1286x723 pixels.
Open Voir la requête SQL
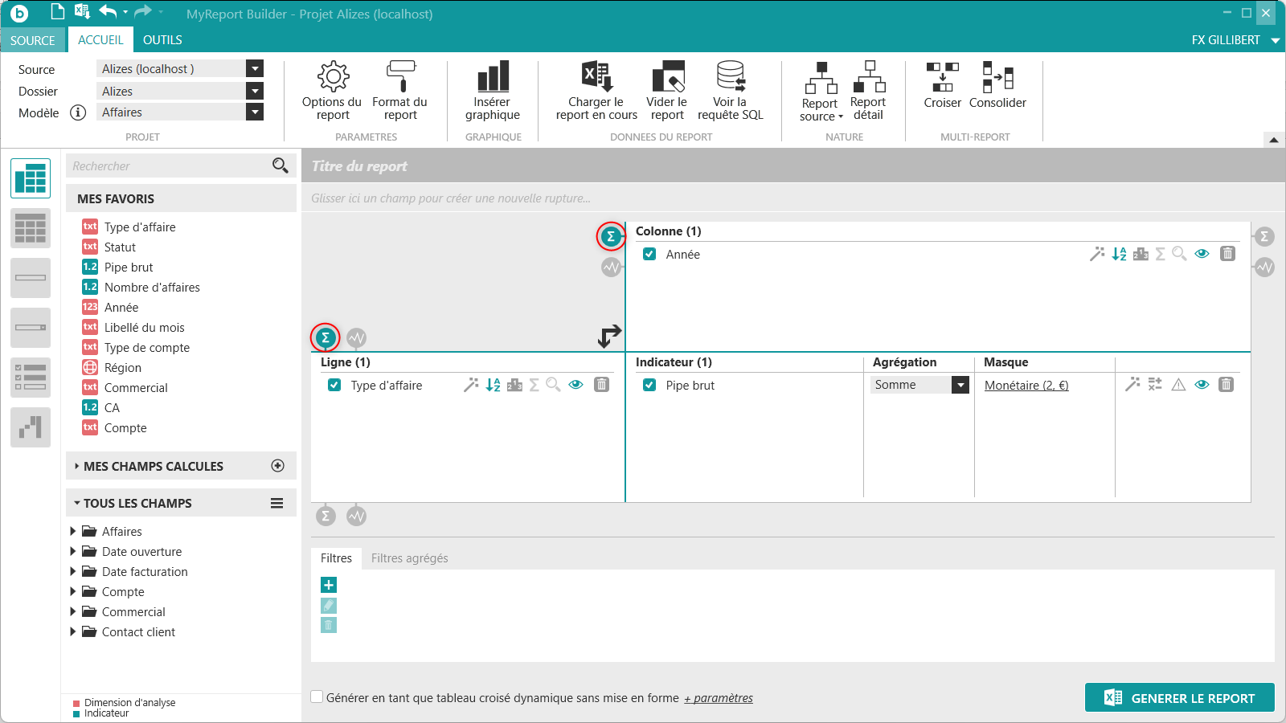[x=730, y=90]
